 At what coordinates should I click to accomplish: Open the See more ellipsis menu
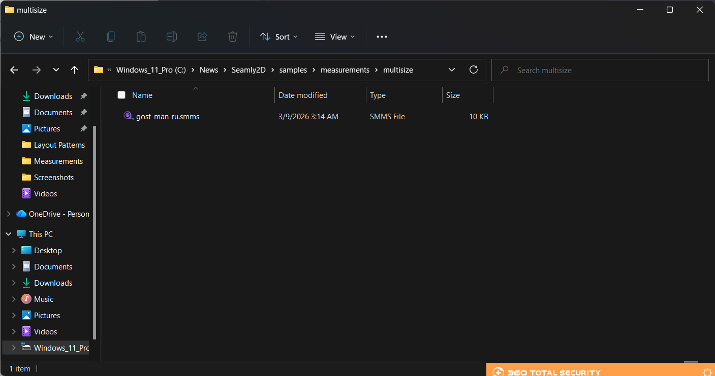click(382, 37)
